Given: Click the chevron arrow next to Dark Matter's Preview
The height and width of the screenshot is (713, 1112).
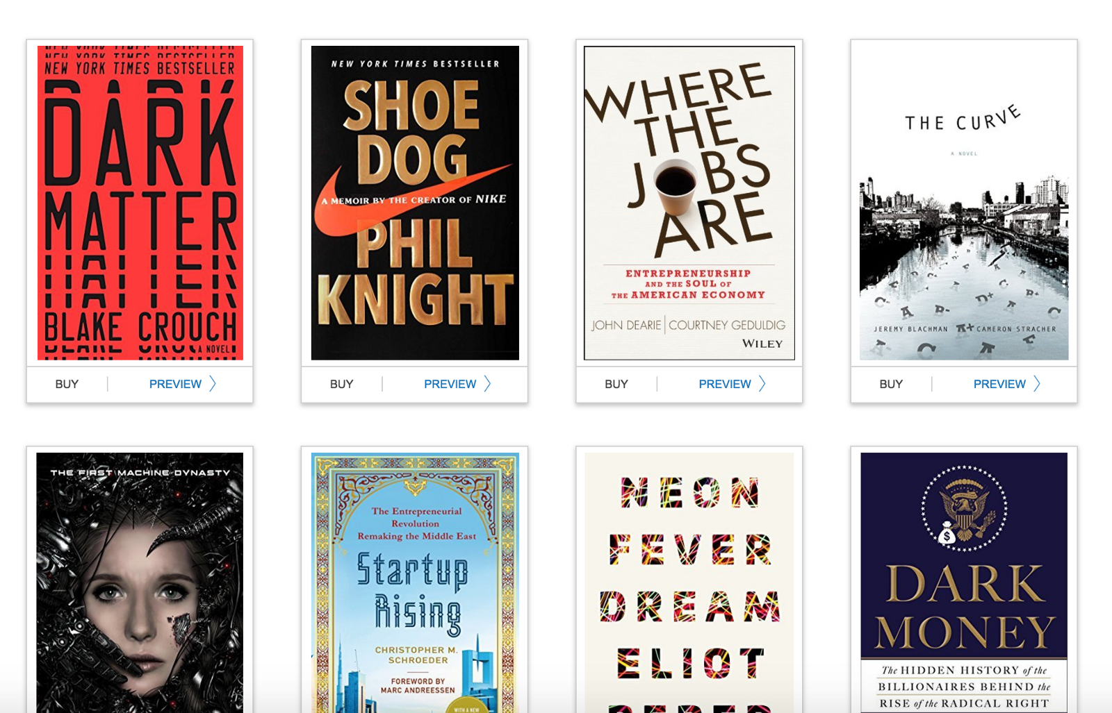Looking at the screenshot, I should 213,384.
